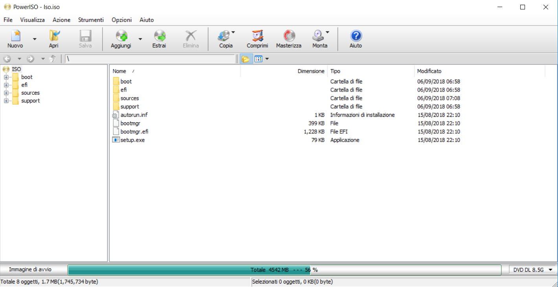The height and width of the screenshot is (287, 558).
Task: Select the ISO root tree node
Action: (17, 69)
